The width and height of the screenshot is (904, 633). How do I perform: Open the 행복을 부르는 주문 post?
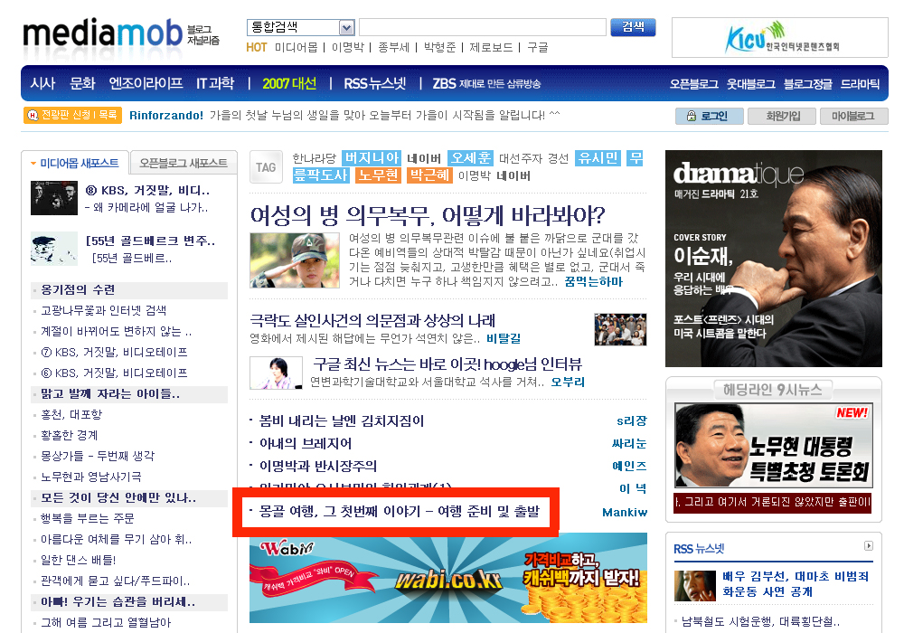87,518
